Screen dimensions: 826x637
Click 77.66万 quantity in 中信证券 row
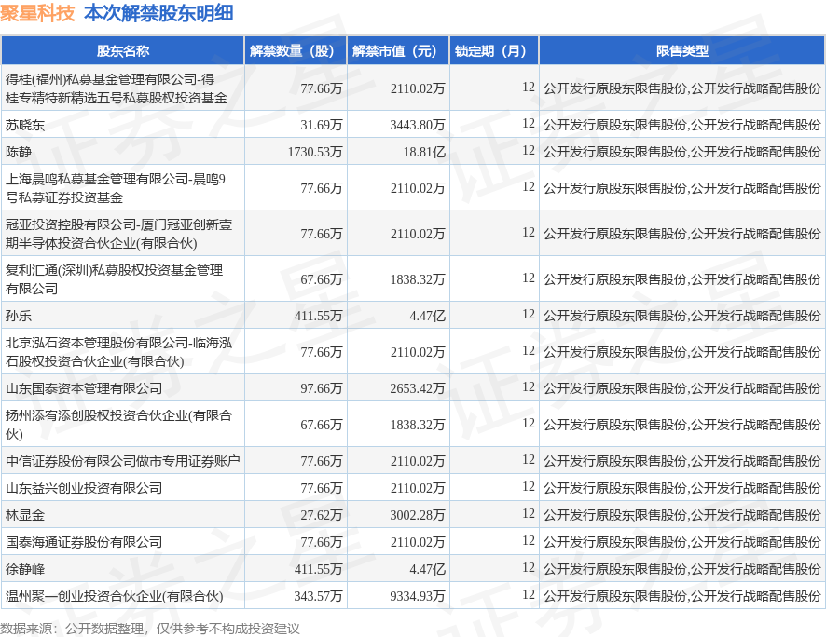[x=322, y=461]
